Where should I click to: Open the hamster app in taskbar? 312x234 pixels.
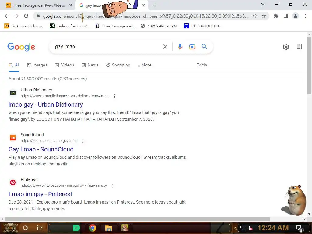[x=125, y=228]
